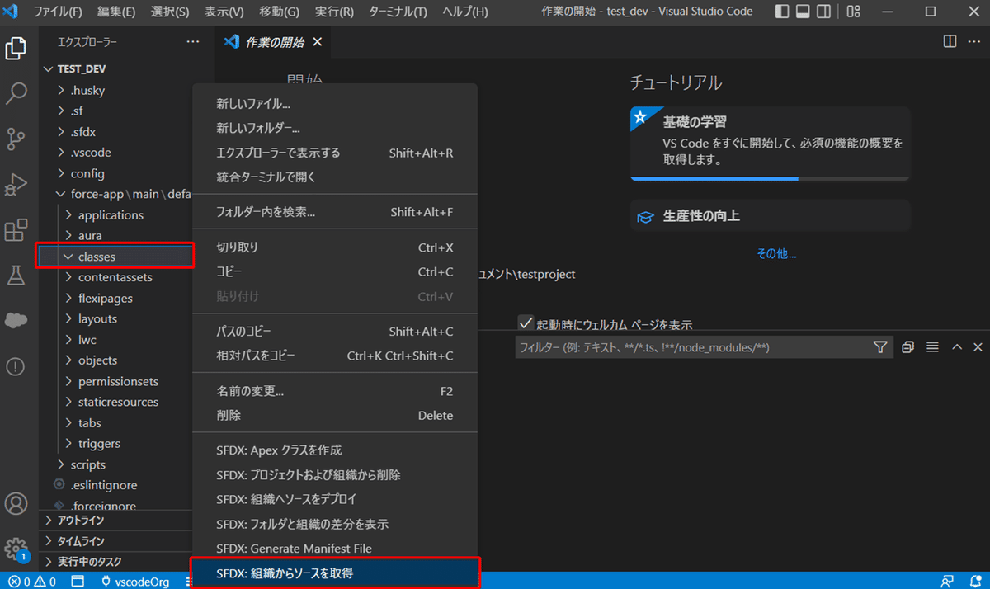Image resolution: width=990 pixels, height=589 pixels.
Task: Select 削除 in context menu
Action: click(x=335, y=416)
